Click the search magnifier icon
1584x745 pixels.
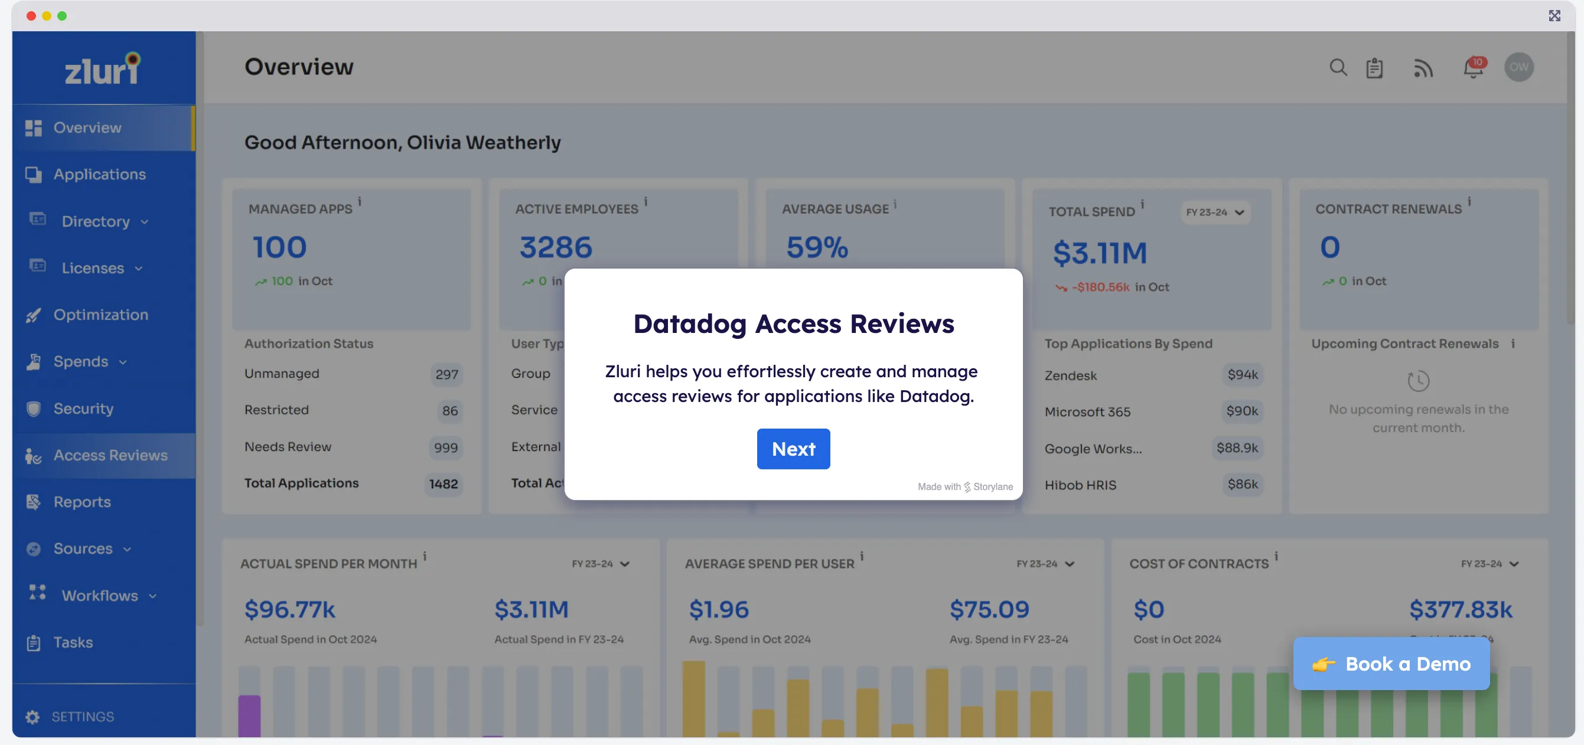pos(1337,68)
